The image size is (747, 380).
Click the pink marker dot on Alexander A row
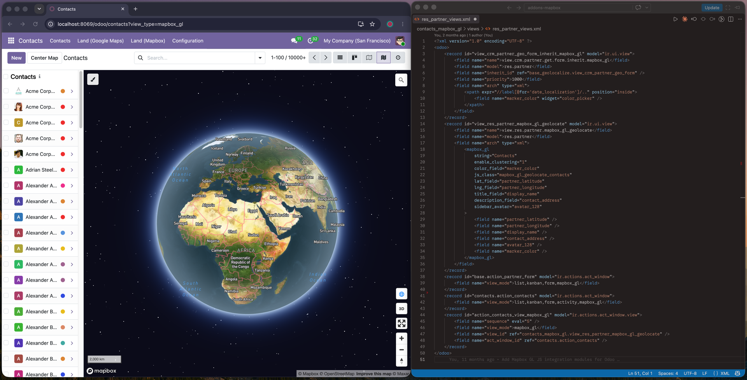pos(63,186)
